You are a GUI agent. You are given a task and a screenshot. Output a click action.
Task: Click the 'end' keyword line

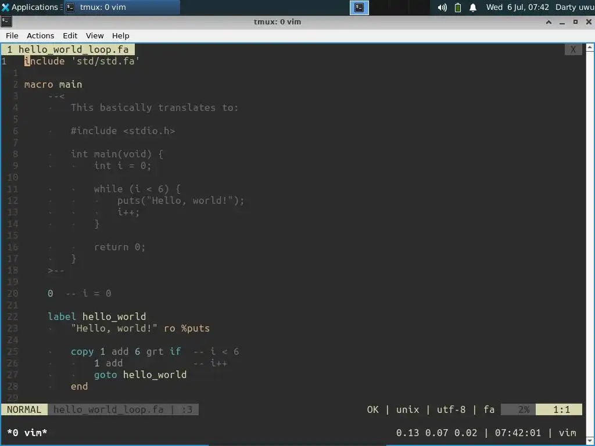(79, 386)
